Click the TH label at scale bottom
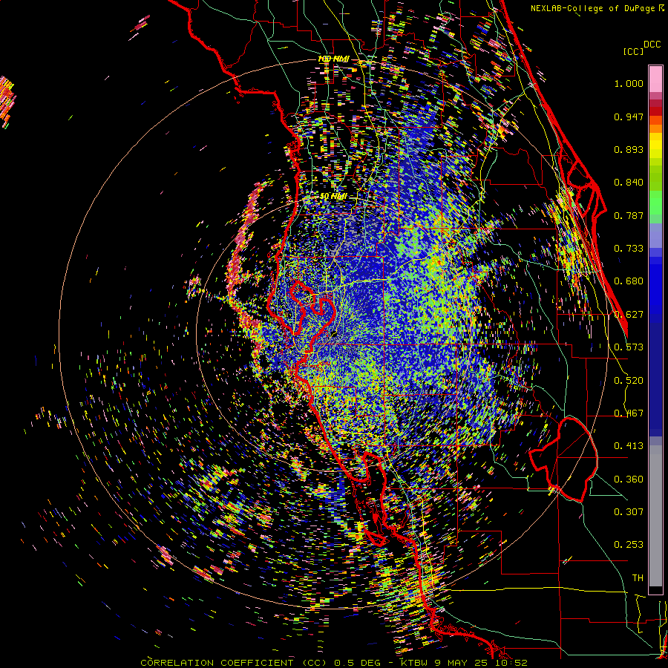Screen dimensions: 668x668 coord(638,578)
